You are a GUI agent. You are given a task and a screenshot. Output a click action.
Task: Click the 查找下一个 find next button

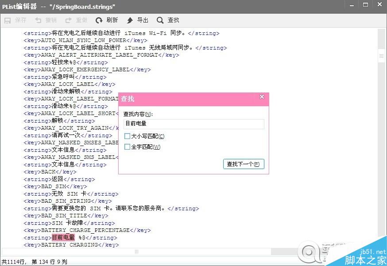pyautogui.click(x=244, y=164)
